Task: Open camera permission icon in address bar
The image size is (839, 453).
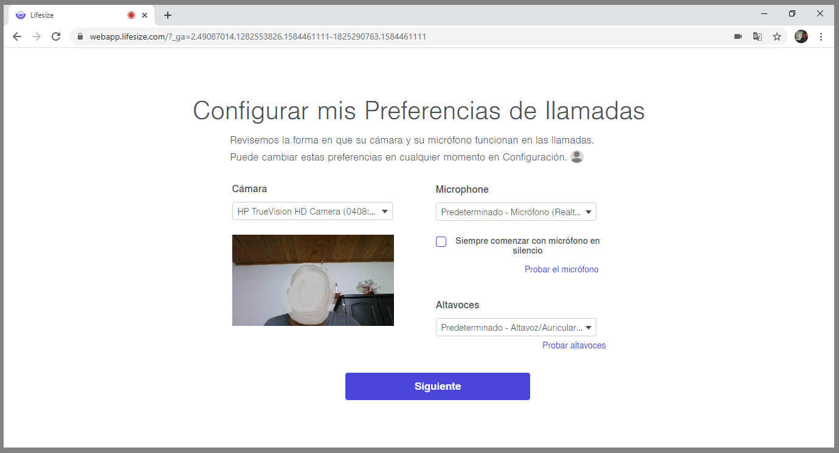Action: pos(738,36)
